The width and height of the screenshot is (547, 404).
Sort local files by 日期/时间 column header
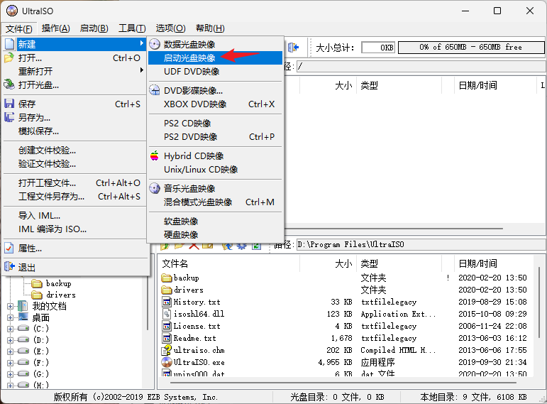pyautogui.click(x=494, y=263)
